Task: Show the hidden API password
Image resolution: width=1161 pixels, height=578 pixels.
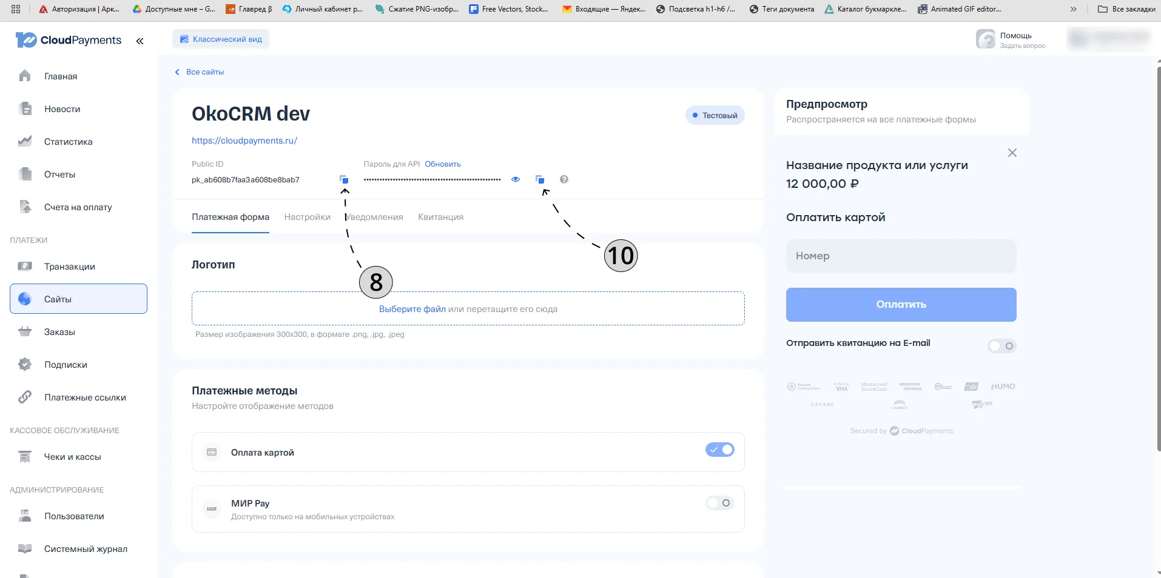Action: coord(516,179)
